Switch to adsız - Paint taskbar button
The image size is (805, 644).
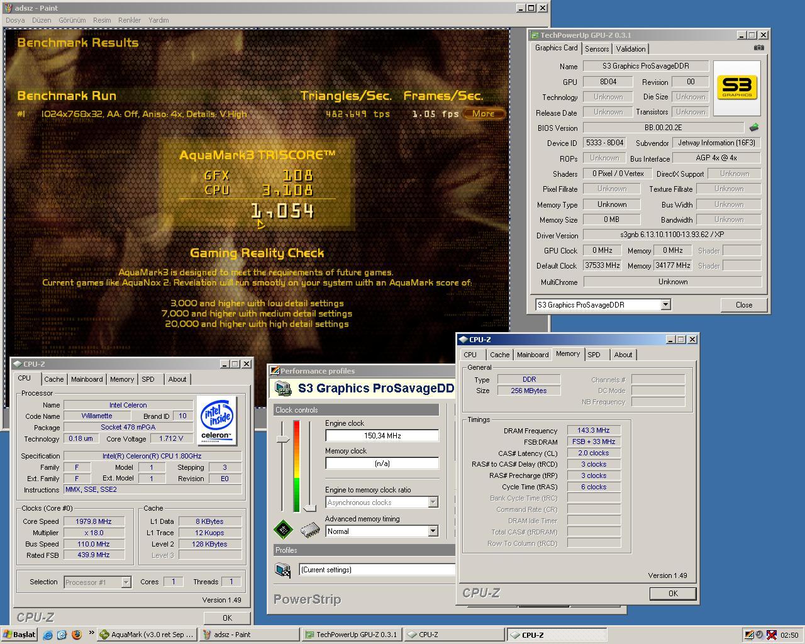point(249,635)
